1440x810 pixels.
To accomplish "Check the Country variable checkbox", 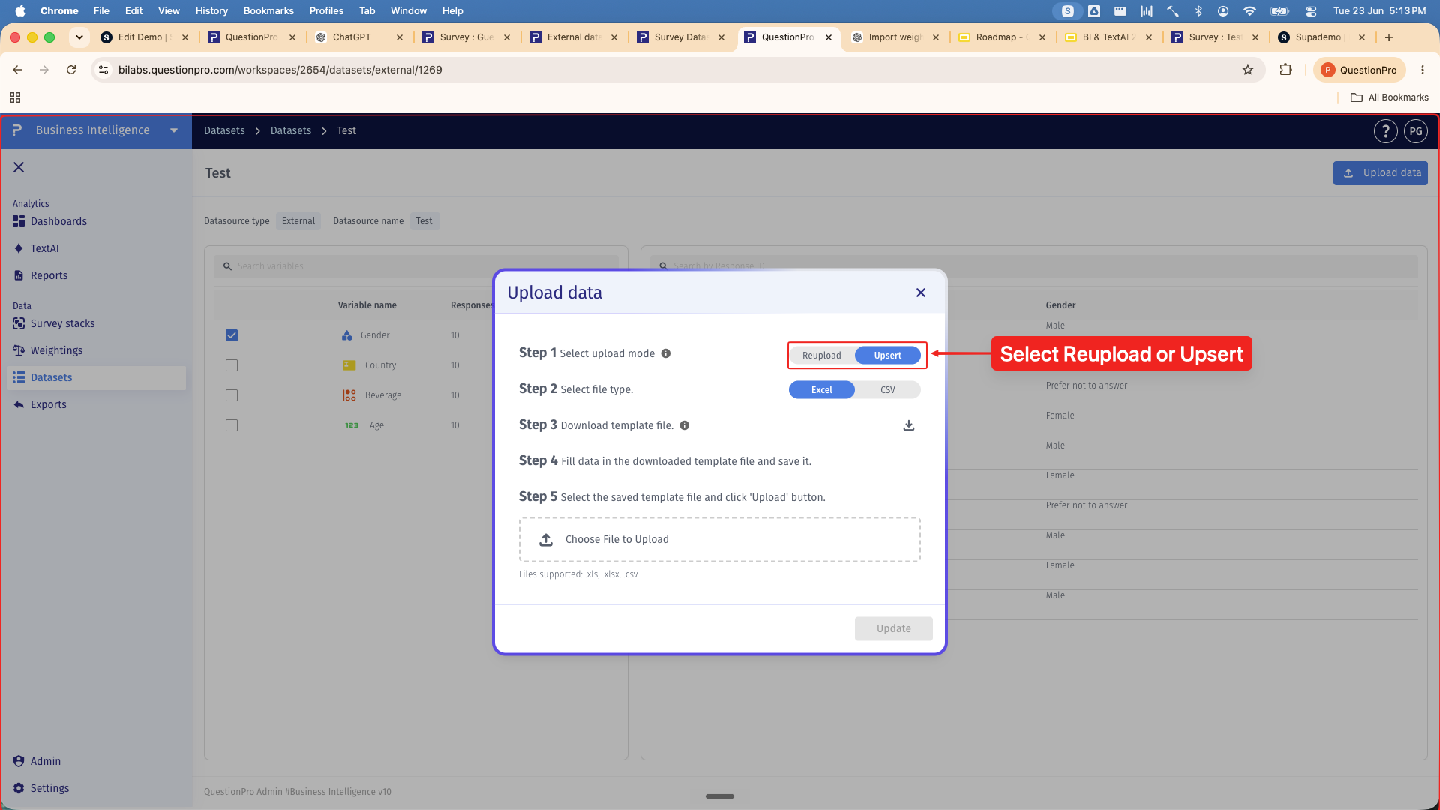I will [232, 365].
